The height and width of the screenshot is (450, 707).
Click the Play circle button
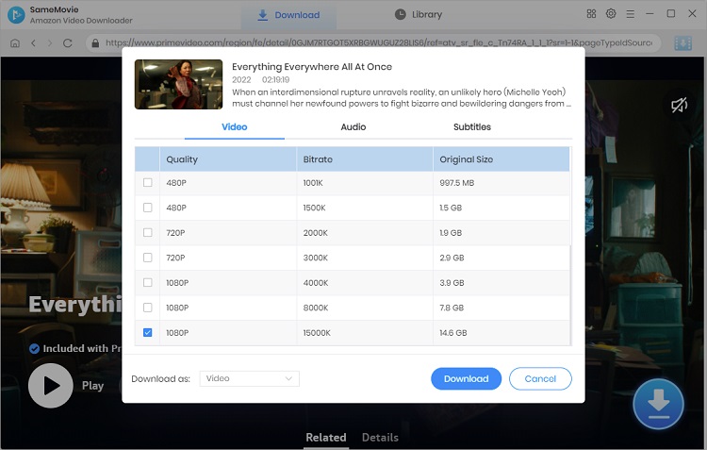click(x=51, y=386)
